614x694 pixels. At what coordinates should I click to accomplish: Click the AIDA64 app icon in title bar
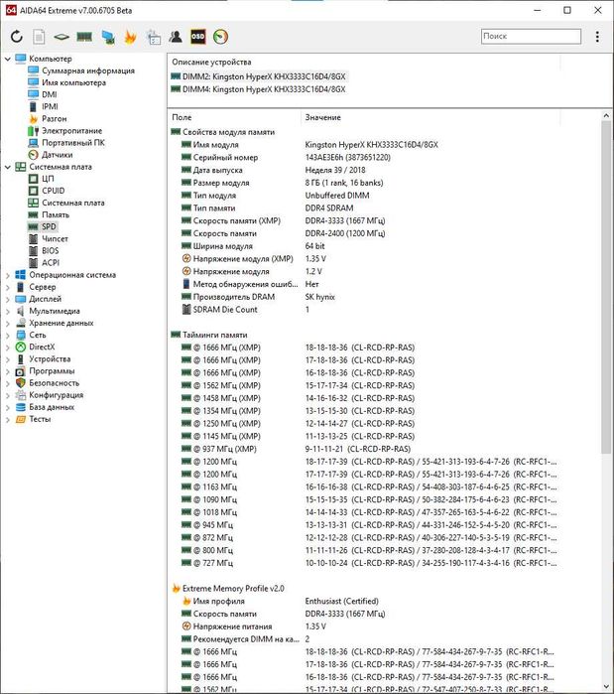tap(11, 10)
